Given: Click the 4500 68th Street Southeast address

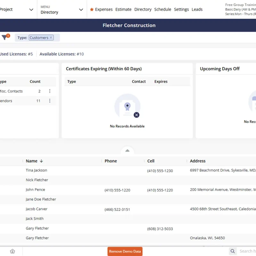Looking at the screenshot, I should [x=223, y=209].
